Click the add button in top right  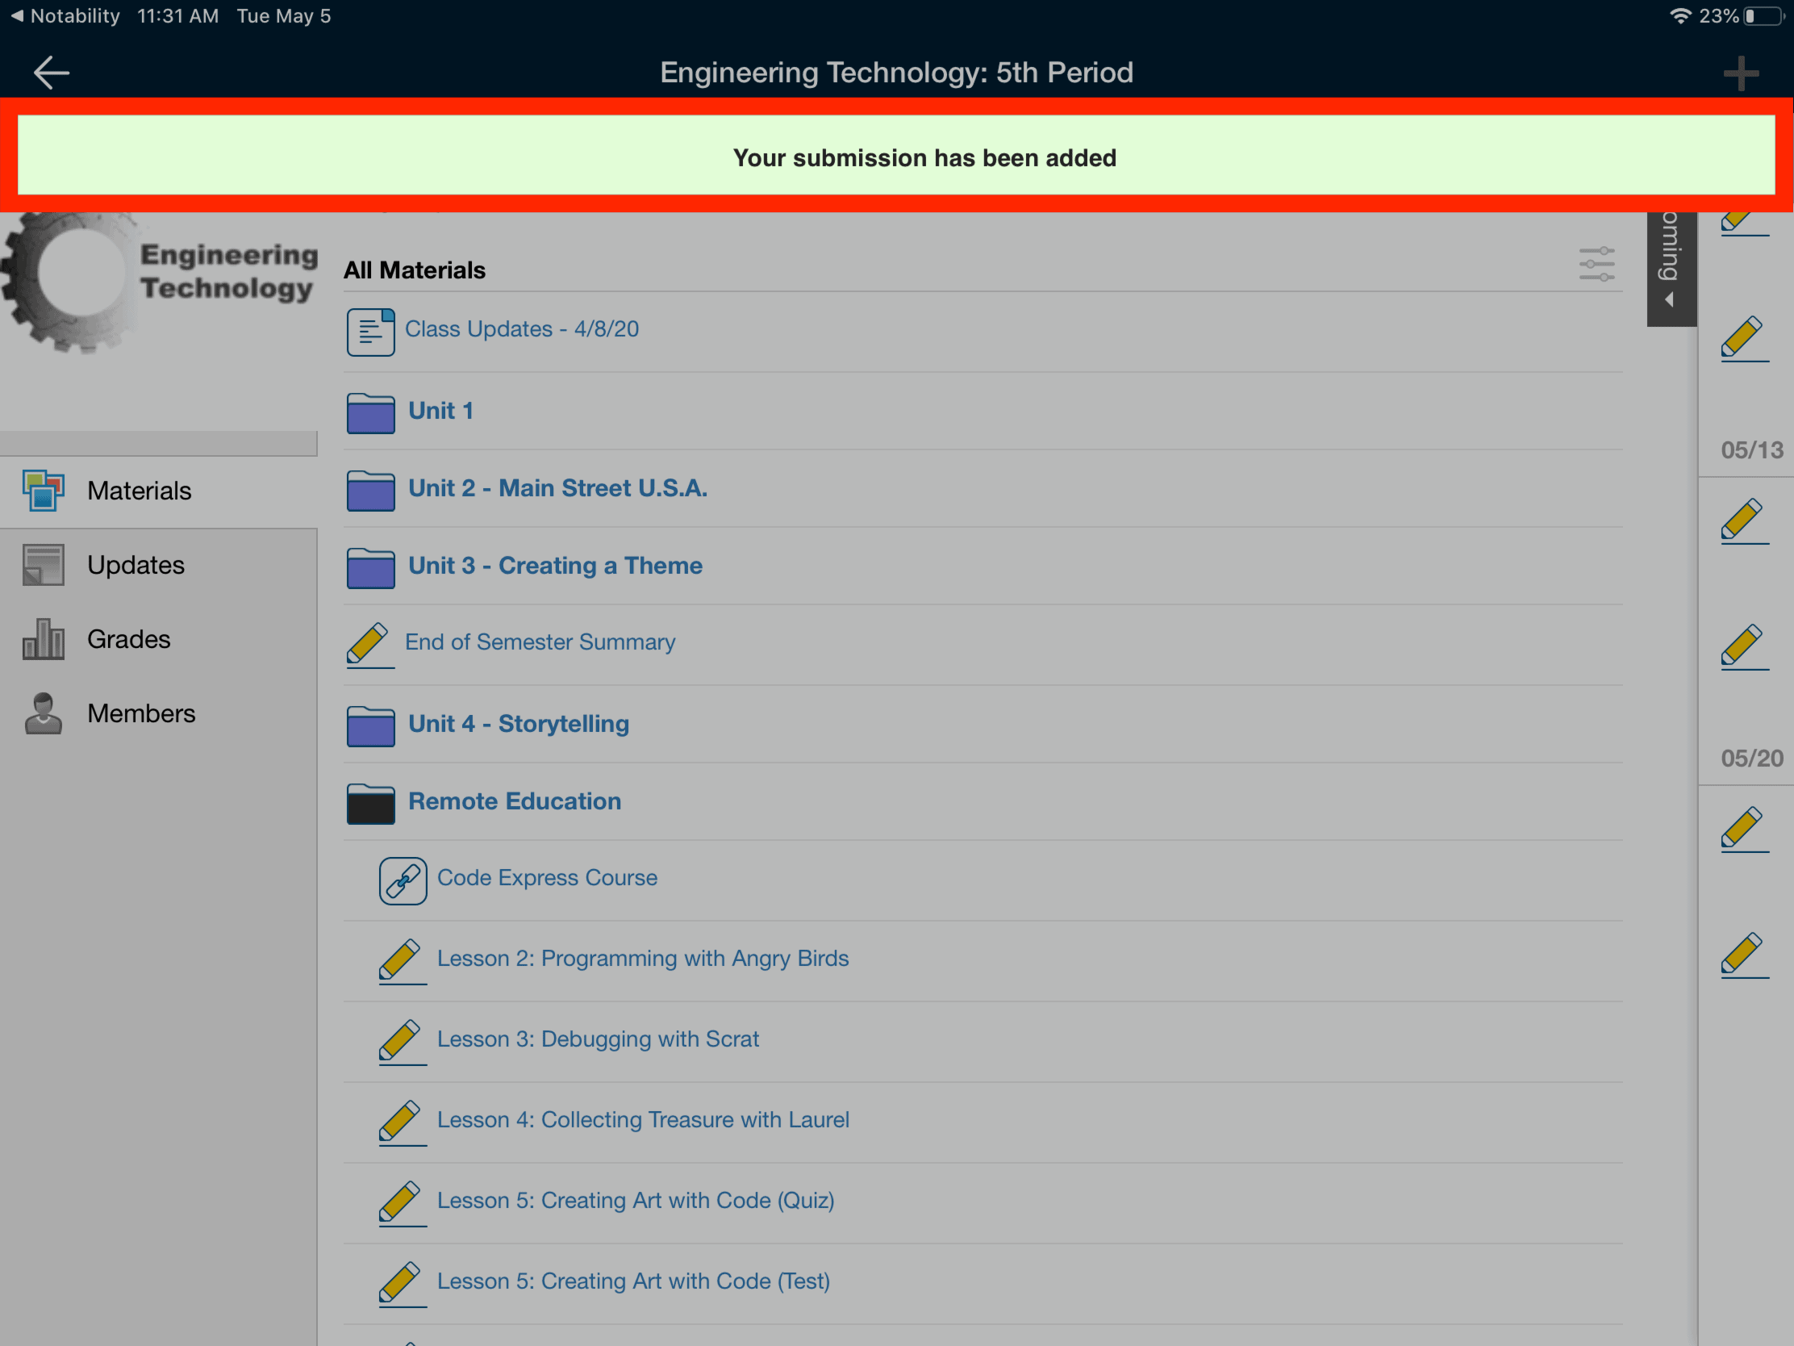click(1742, 71)
